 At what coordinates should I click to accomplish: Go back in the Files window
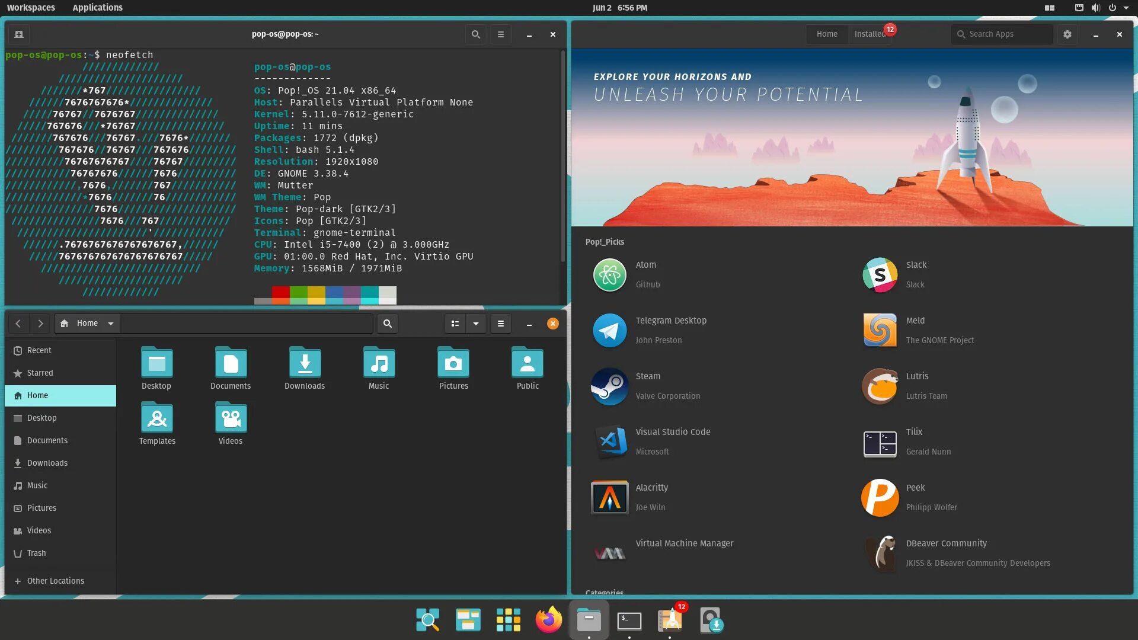click(x=18, y=324)
